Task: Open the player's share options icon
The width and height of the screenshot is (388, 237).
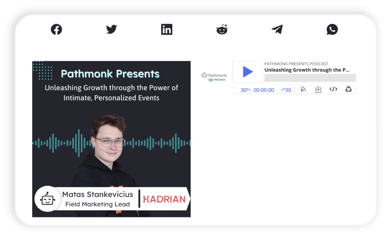Action: 348,90
